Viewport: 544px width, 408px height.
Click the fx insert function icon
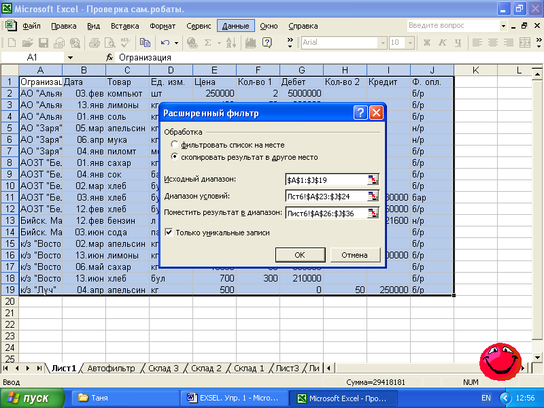click(x=109, y=57)
